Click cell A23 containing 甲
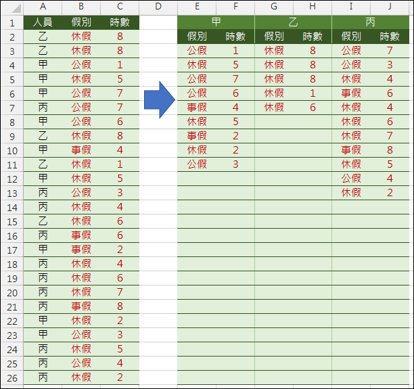This screenshot has width=414, height=389. coord(43,335)
